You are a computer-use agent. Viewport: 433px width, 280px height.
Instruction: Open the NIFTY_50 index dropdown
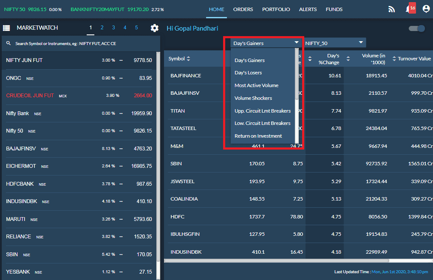335,43
